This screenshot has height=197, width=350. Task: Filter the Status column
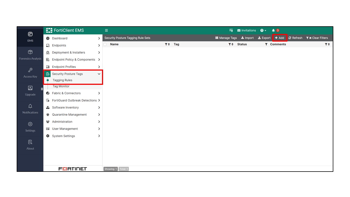[x=266, y=44]
